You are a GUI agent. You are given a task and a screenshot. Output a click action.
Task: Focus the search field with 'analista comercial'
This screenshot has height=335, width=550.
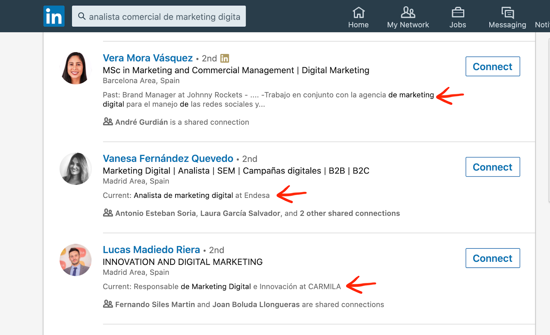[164, 16]
